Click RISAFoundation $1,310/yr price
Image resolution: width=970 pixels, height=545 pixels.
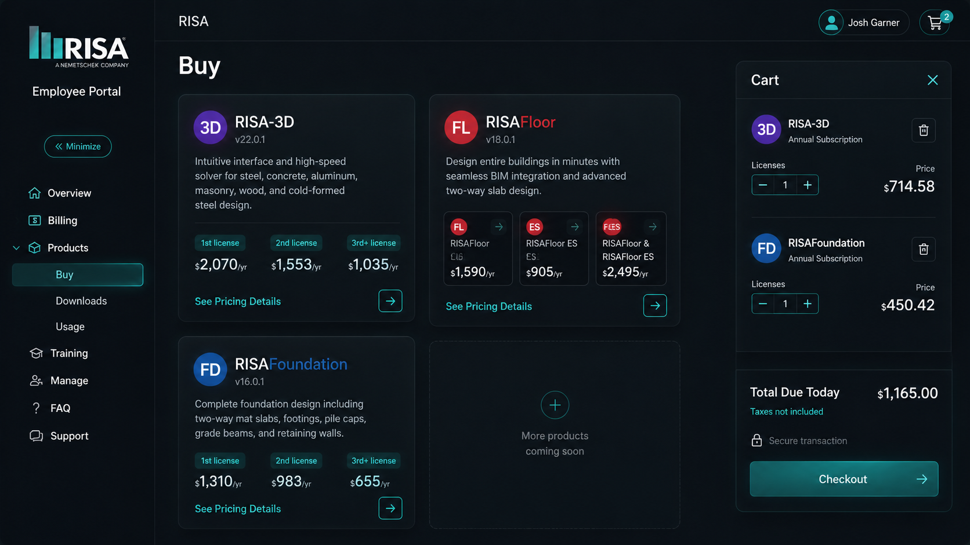point(218,482)
